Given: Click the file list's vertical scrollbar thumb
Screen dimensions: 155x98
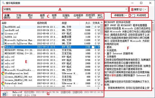Looking at the screenshot, I should pyautogui.click(x=102, y=29).
